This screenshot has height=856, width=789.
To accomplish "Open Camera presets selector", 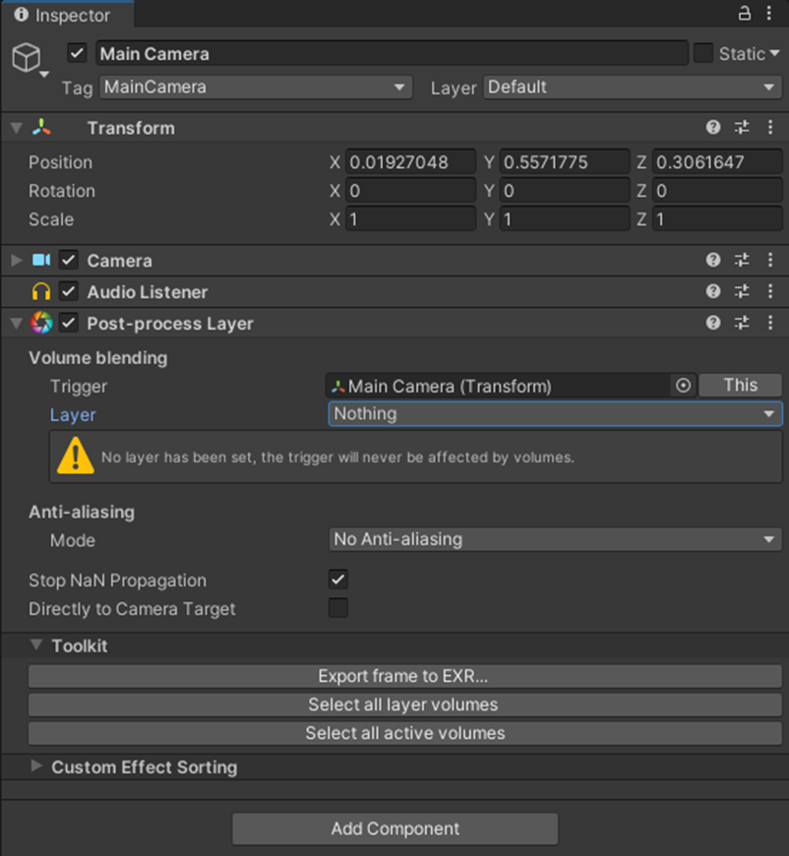I will (x=742, y=260).
